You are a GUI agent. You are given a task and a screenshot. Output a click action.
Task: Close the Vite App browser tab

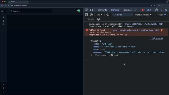tap(27, 2)
